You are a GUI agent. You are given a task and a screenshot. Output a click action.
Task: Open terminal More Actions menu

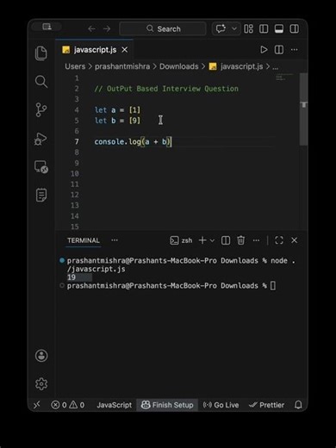pos(256,240)
